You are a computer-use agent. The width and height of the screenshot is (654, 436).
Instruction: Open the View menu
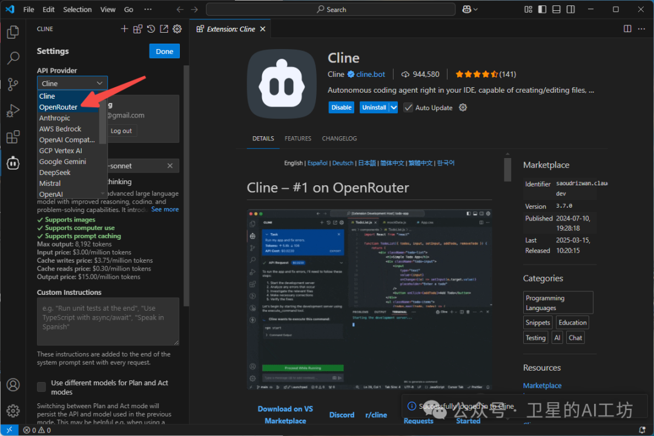coord(107,9)
